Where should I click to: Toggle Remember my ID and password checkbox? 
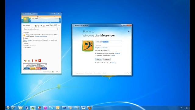pos(96,53)
